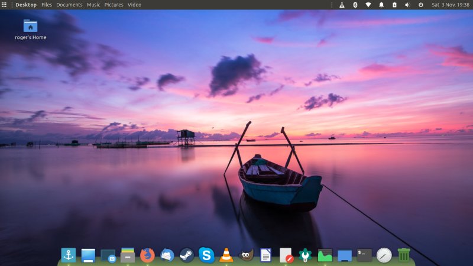Screen dimensions: 473x266
Task: Open GIMP image editor from dock
Action: point(246,255)
